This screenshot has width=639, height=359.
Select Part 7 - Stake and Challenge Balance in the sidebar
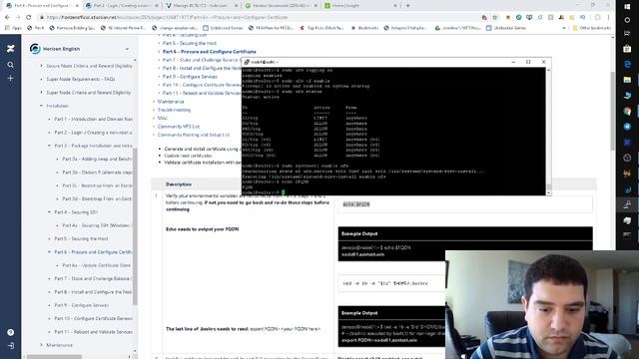tap(92, 279)
